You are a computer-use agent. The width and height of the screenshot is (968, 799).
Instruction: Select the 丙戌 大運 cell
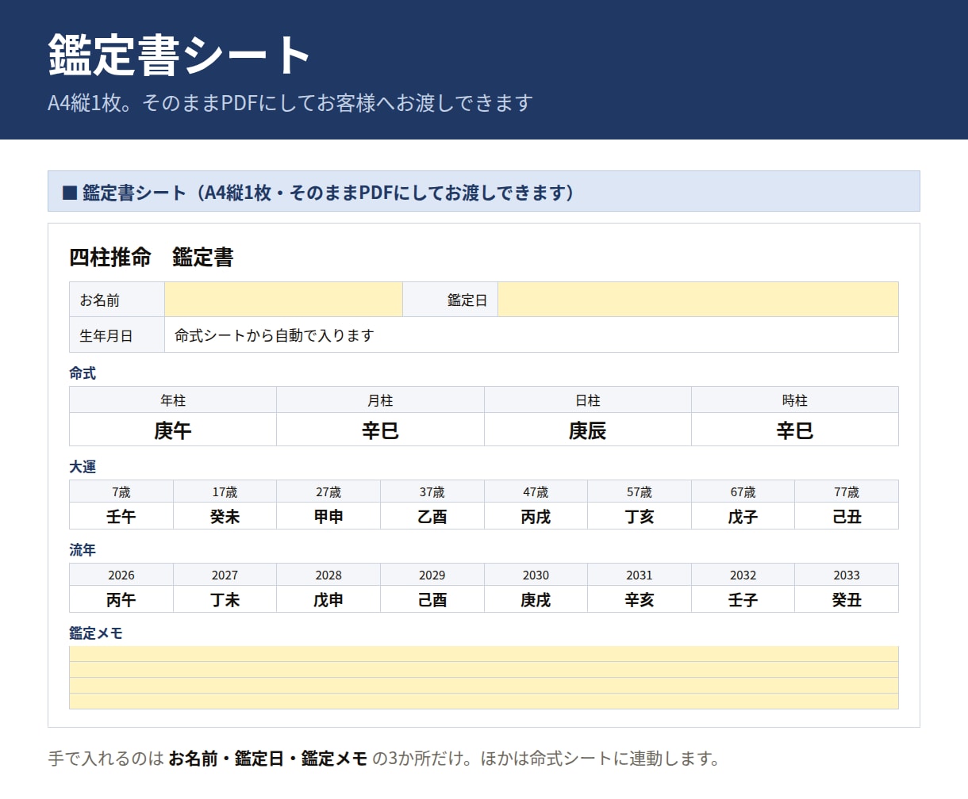click(536, 516)
